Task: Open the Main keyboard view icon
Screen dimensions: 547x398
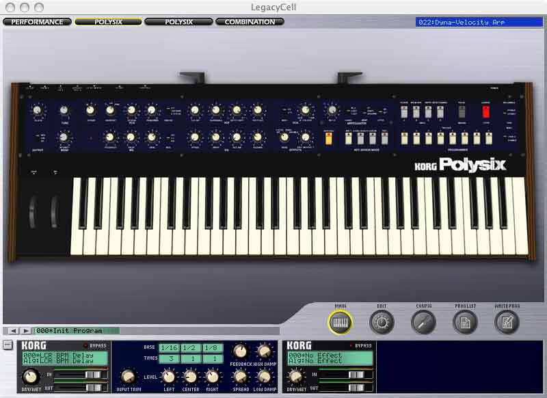Action: tap(340, 322)
